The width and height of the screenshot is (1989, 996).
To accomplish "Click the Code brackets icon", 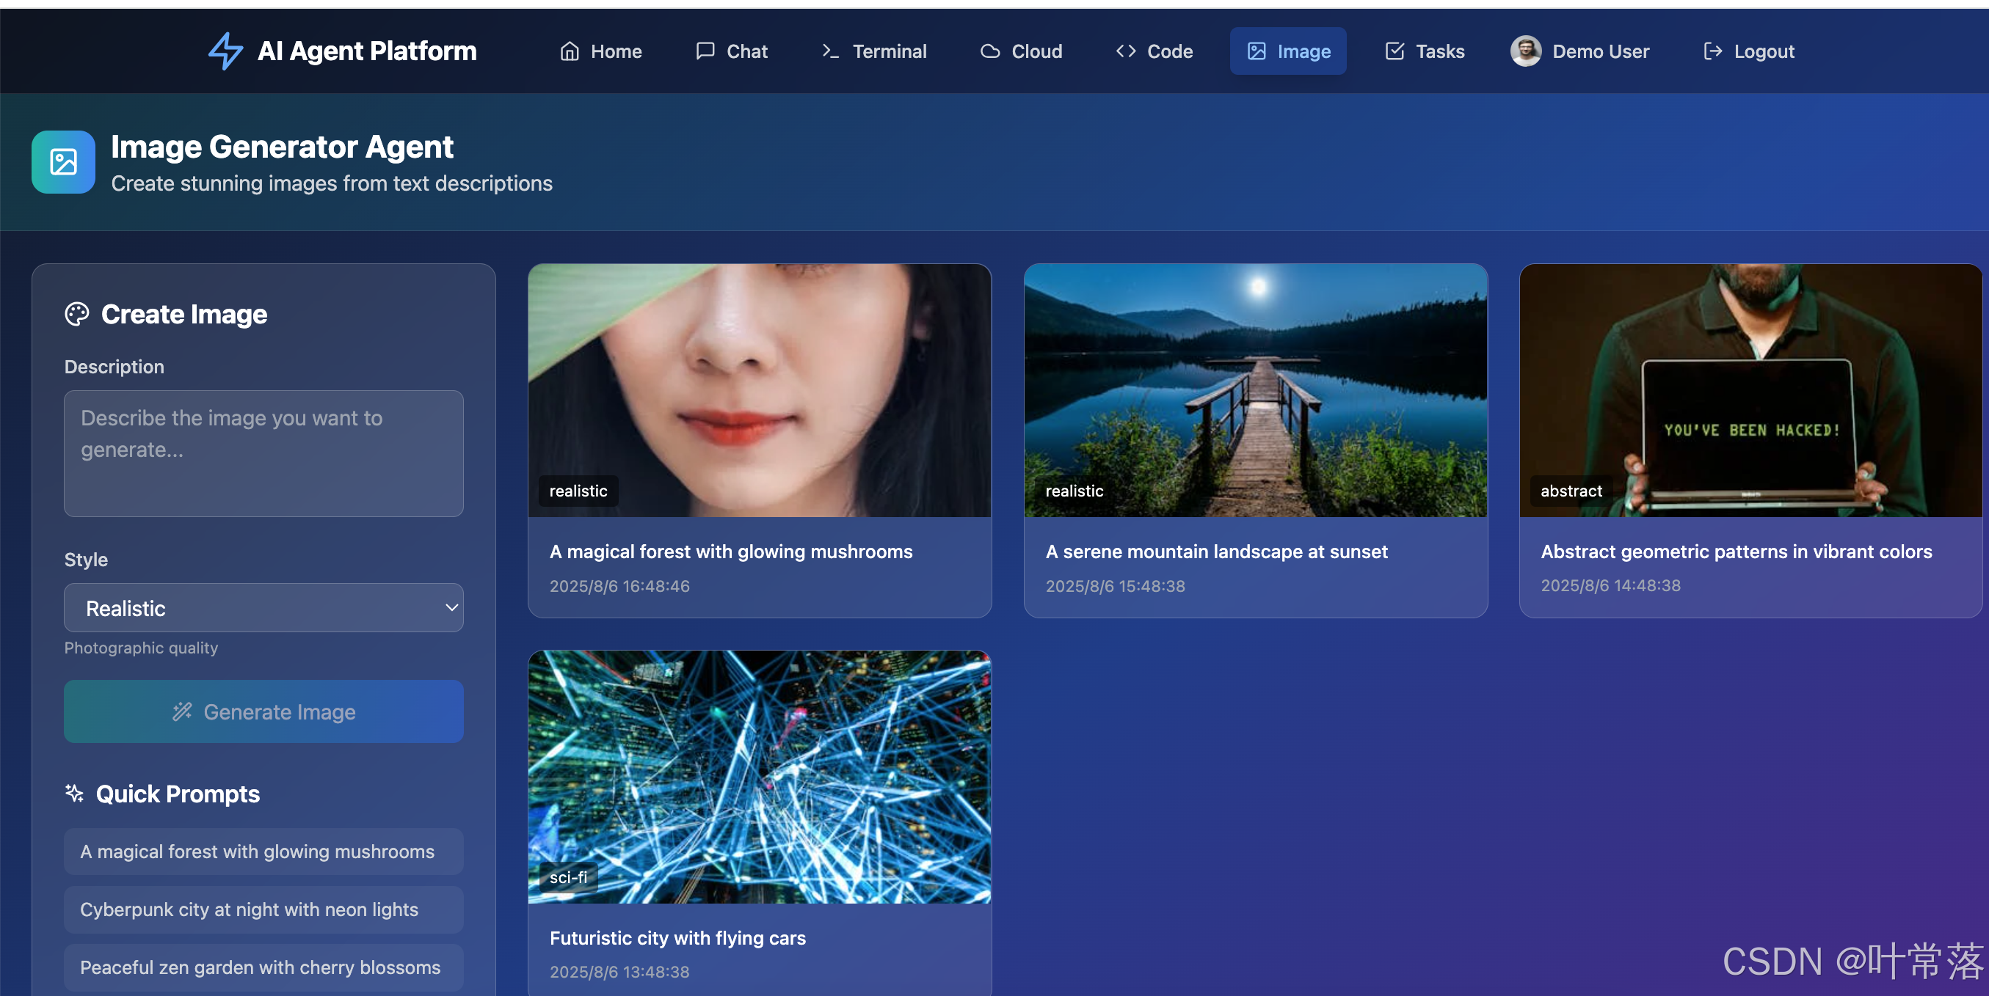I will 1125,51.
